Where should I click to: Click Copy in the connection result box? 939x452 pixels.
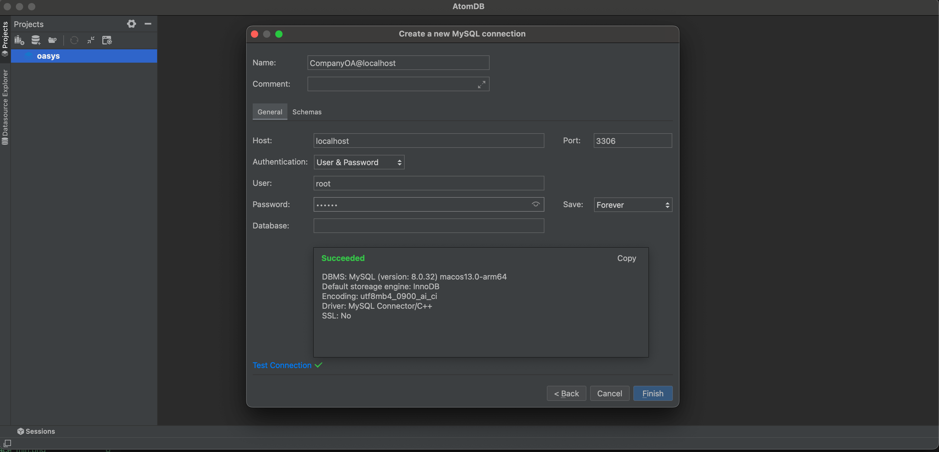pyautogui.click(x=626, y=258)
